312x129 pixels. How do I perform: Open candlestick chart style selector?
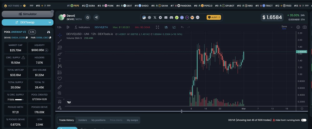click(x=68, y=27)
